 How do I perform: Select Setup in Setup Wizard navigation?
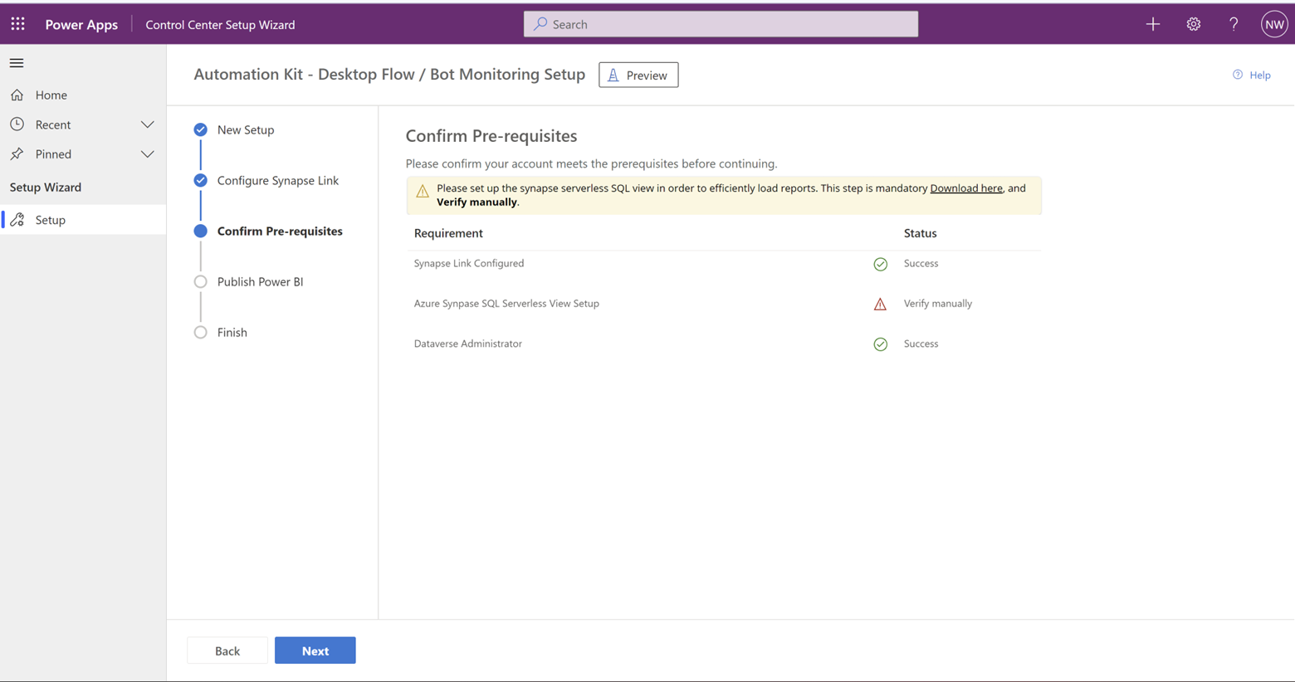click(x=83, y=220)
